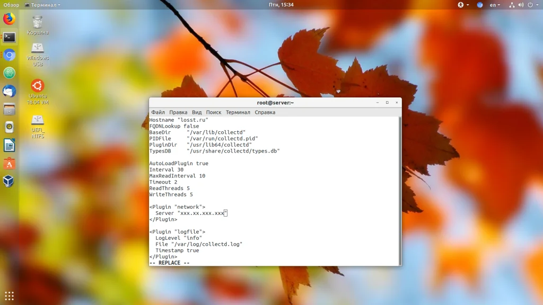543x305 pixels.
Task: Open the Справка menu in terminal
Action: [x=265, y=112]
